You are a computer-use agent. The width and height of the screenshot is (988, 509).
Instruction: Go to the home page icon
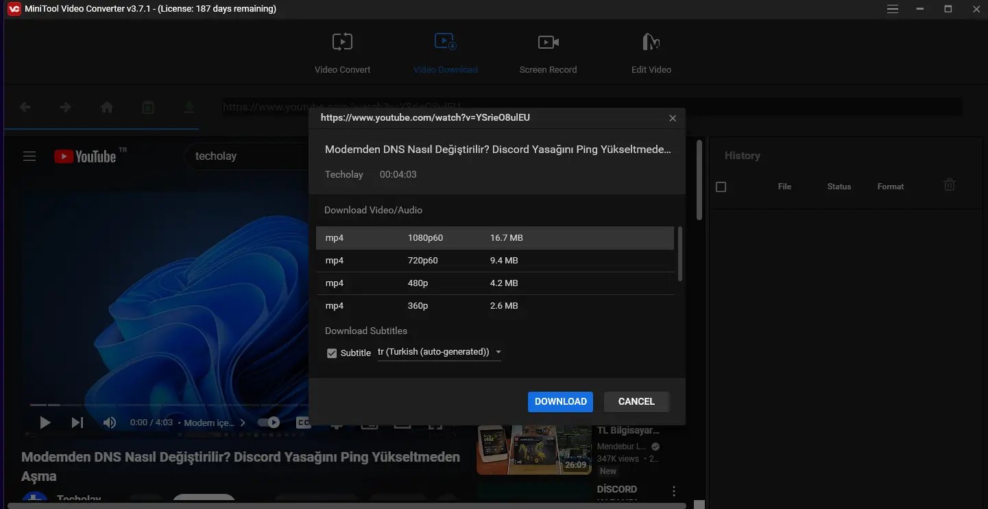coord(107,107)
